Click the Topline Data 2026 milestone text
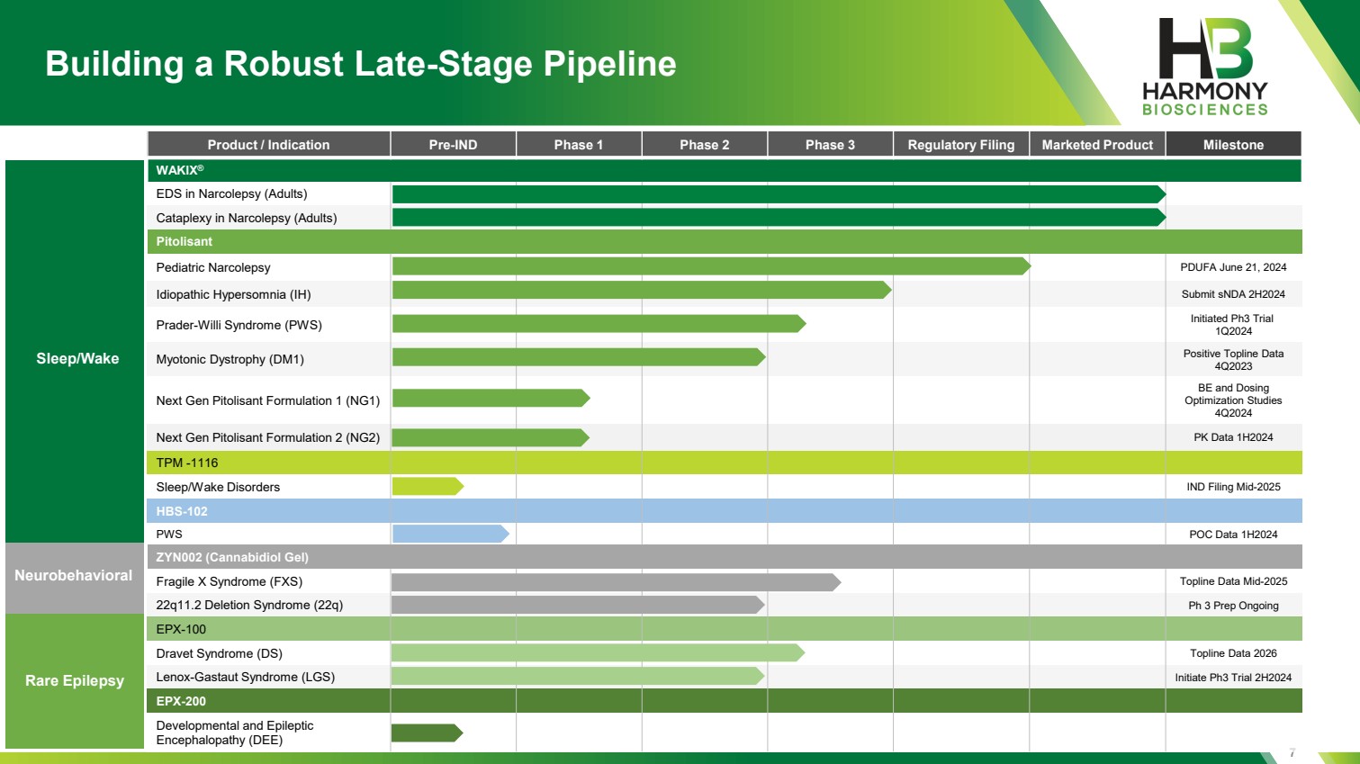The image size is (1360, 764). 1233,653
